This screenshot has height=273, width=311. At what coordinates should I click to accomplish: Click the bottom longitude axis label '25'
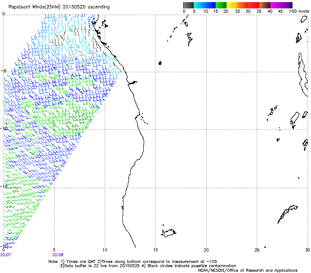pos(257,250)
